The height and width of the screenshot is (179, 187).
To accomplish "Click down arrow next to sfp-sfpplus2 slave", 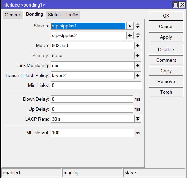I will coord(138,37).
